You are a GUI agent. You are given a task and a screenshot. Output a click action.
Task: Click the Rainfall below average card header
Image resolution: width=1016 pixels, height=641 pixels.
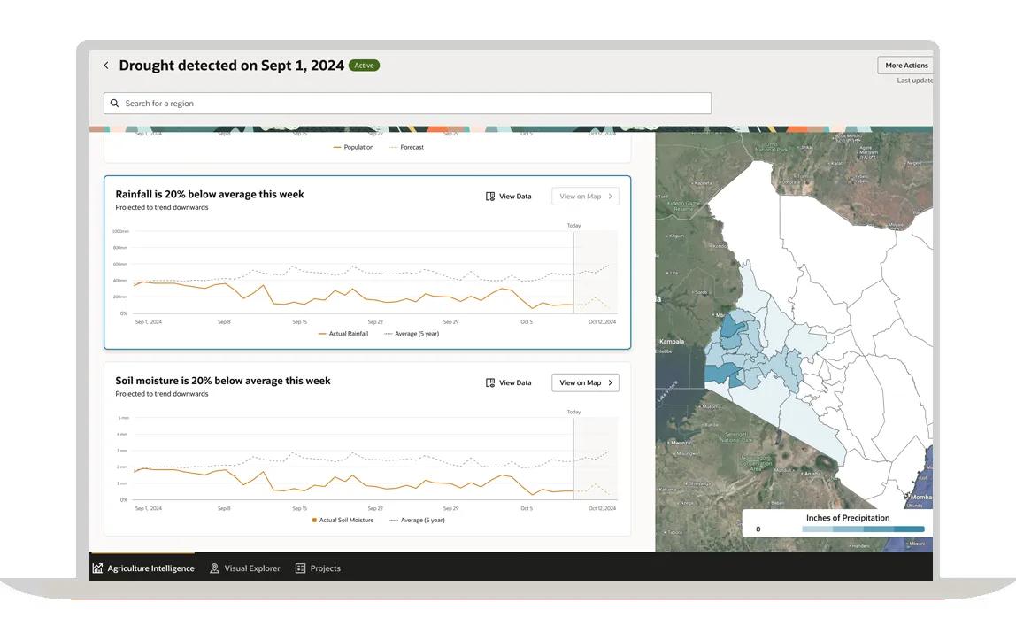pyautogui.click(x=210, y=194)
